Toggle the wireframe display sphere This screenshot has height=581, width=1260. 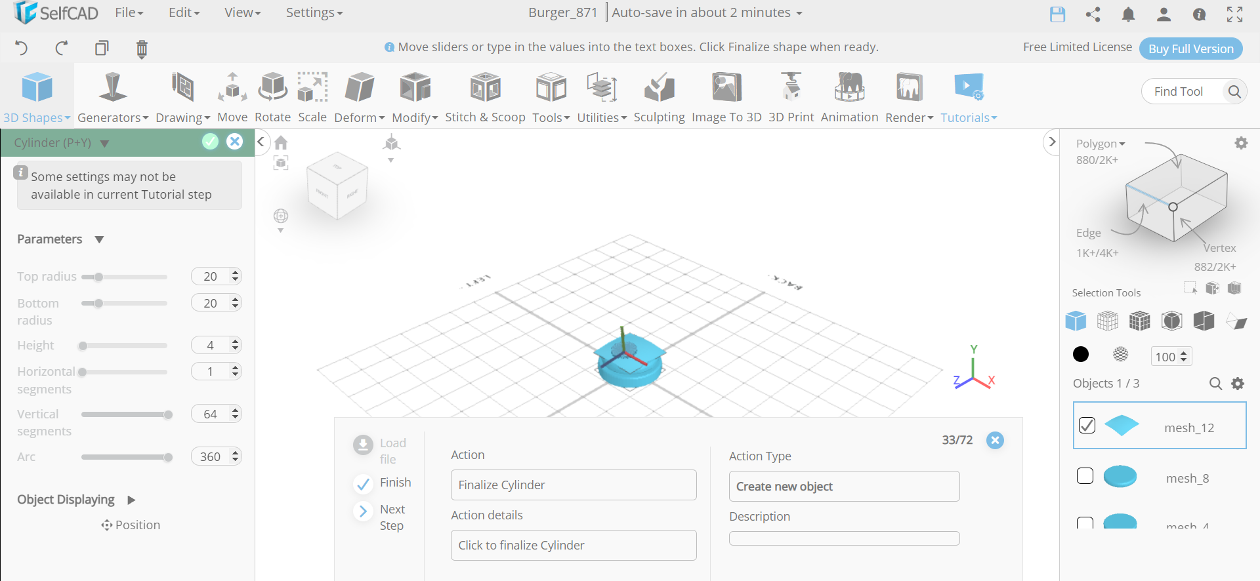tap(1120, 355)
